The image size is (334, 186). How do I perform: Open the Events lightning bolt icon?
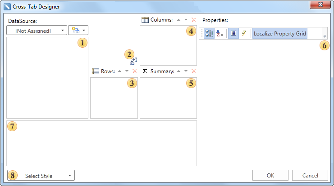click(243, 33)
